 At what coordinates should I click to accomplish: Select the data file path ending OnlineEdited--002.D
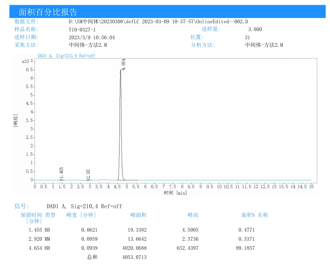[158, 22]
